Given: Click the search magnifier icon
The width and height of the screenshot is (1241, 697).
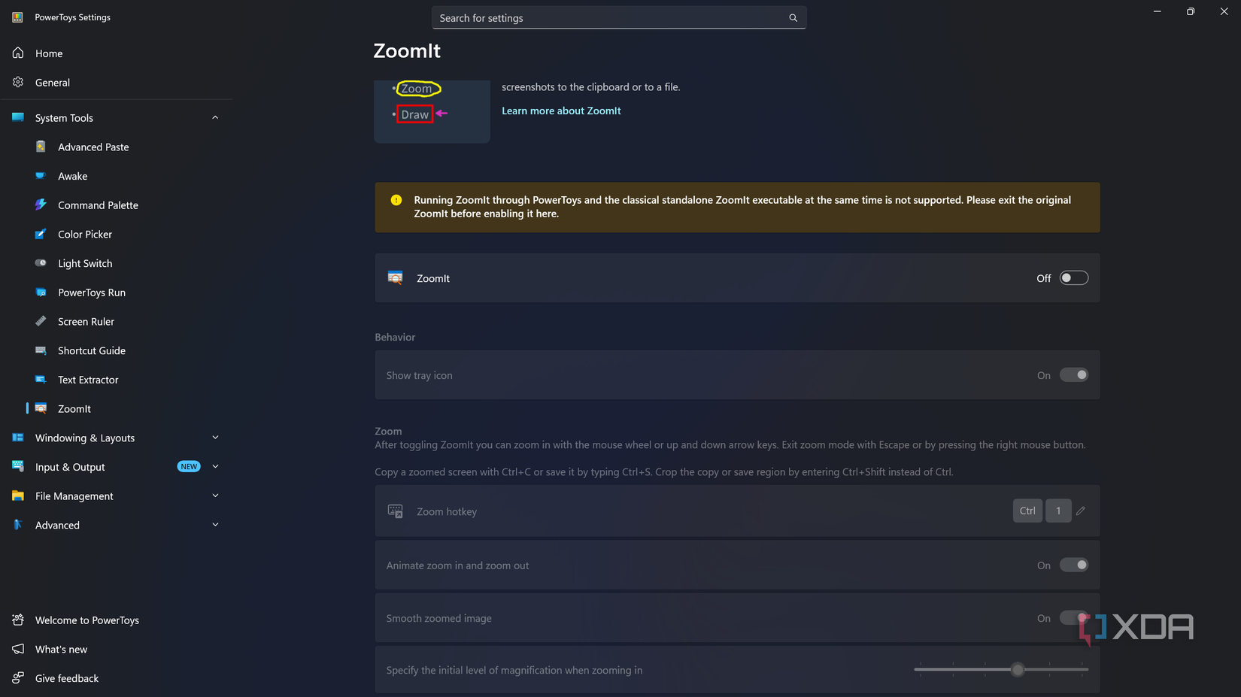Looking at the screenshot, I should point(793,18).
